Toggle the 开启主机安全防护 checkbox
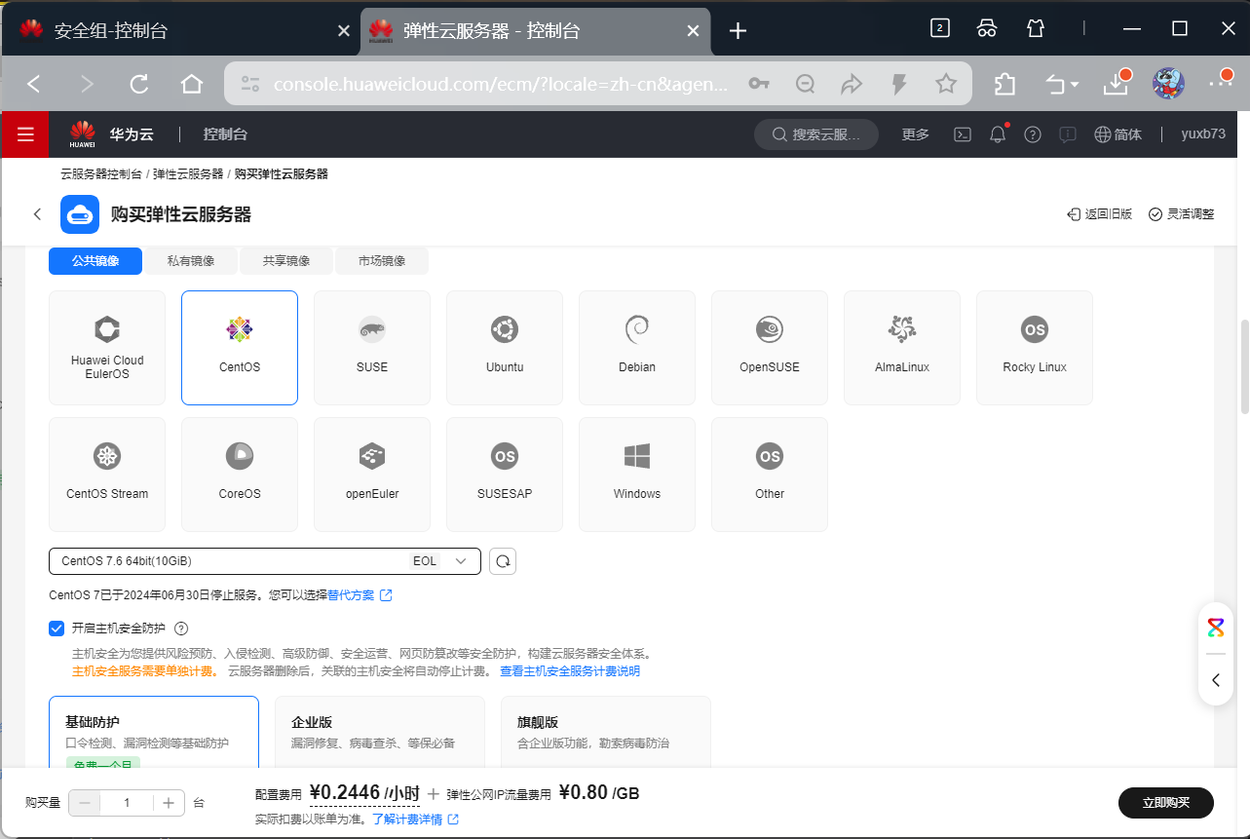Image resolution: width=1250 pixels, height=839 pixels. [57, 629]
